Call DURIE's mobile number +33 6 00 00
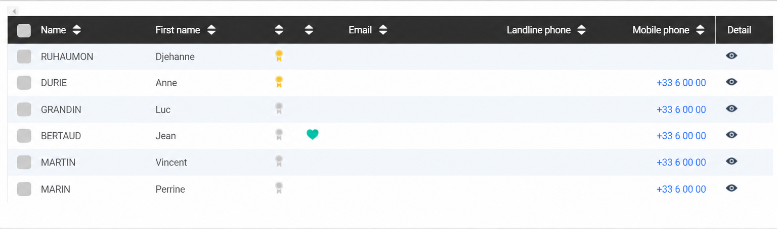This screenshot has height=229, width=777. pos(681,83)
